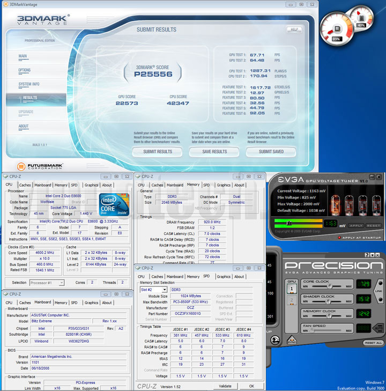The height and width of the screenshot is (391, 386).
Task: Open Graphics tab in the CPU-Z Memory window
Action: pos(224,185)
